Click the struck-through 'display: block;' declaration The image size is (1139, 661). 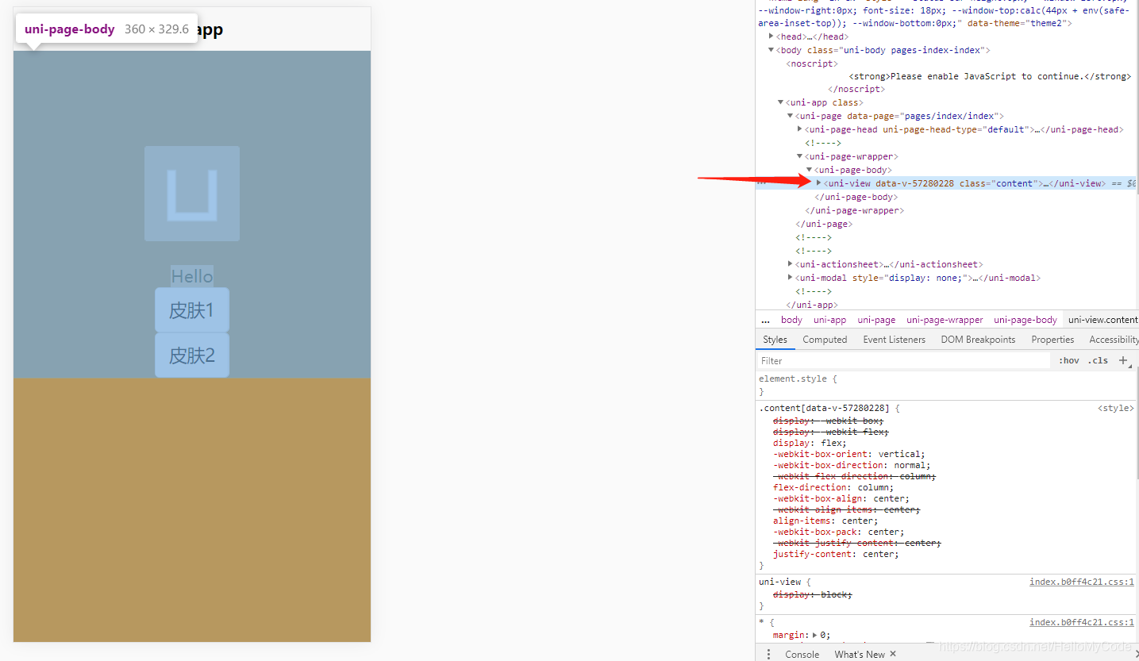click(812, 594)
